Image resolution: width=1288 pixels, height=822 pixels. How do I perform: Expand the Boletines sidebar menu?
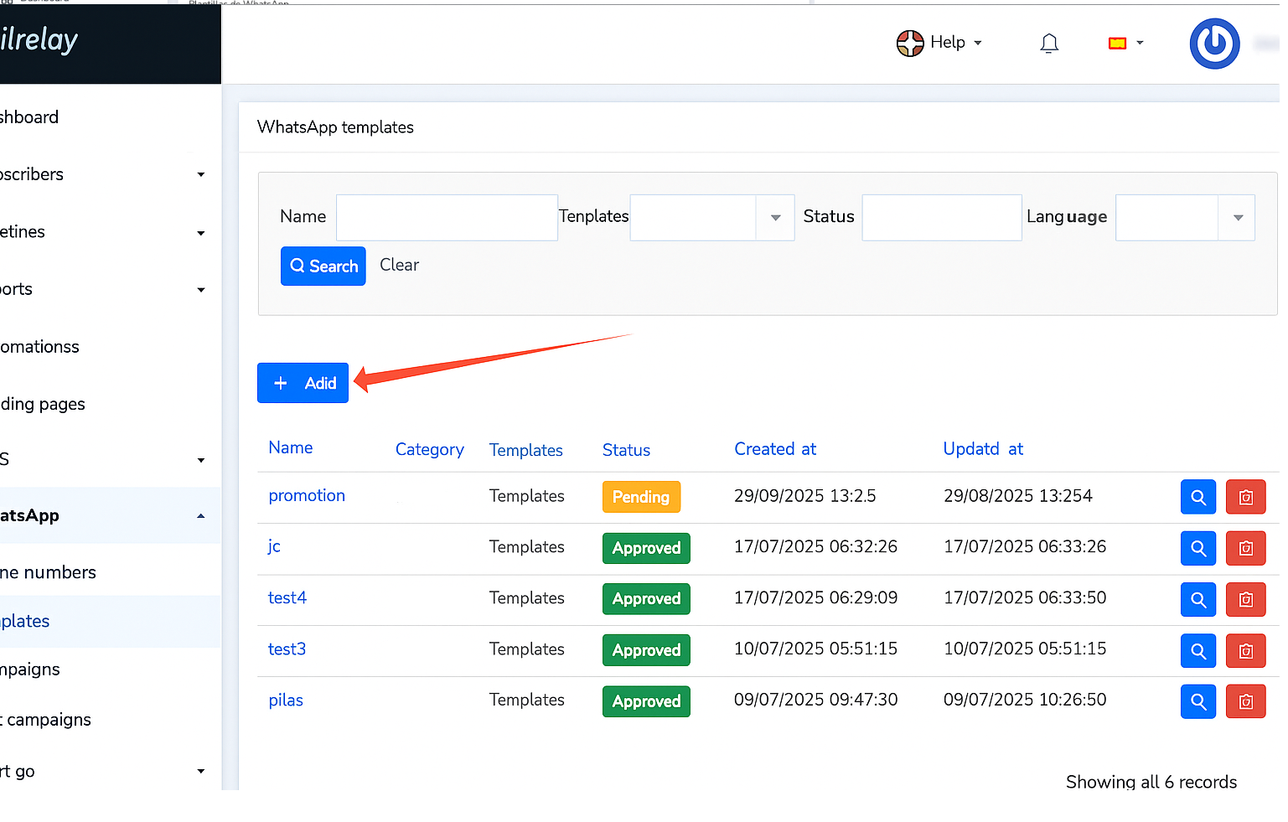109,232
